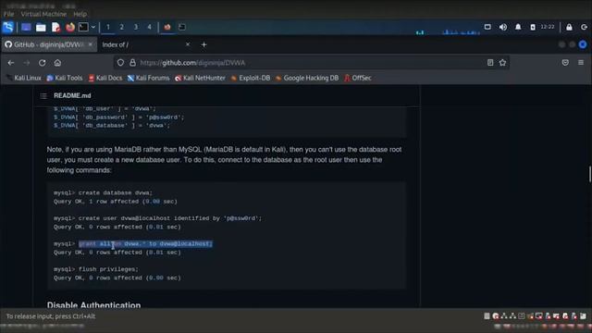Click the README.md heading
592x333 pixels.
click(x=72, y=96)
